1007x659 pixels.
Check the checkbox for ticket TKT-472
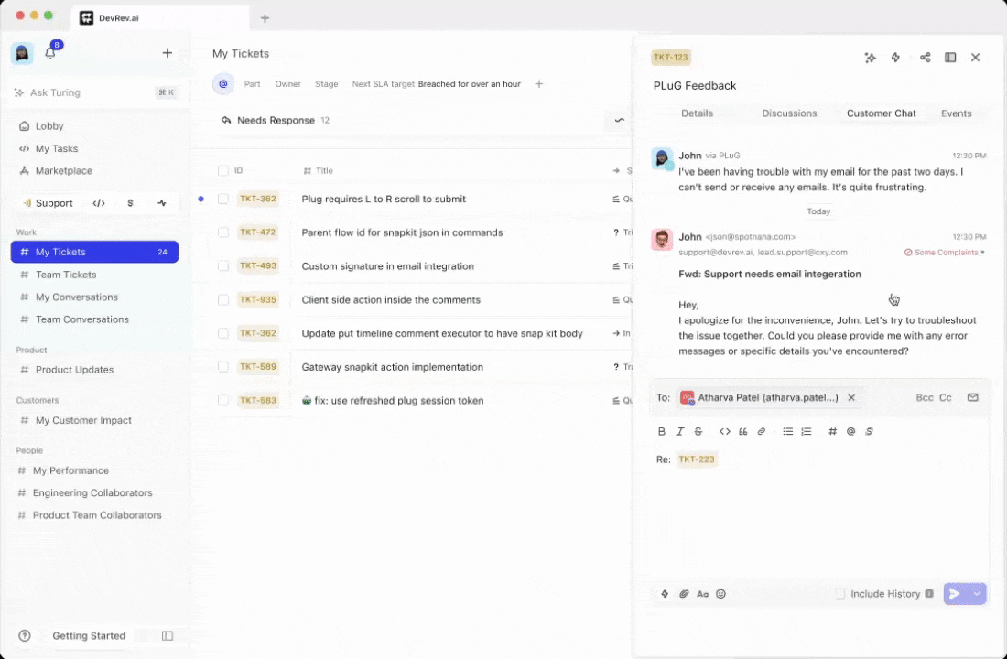pos(222,232)
